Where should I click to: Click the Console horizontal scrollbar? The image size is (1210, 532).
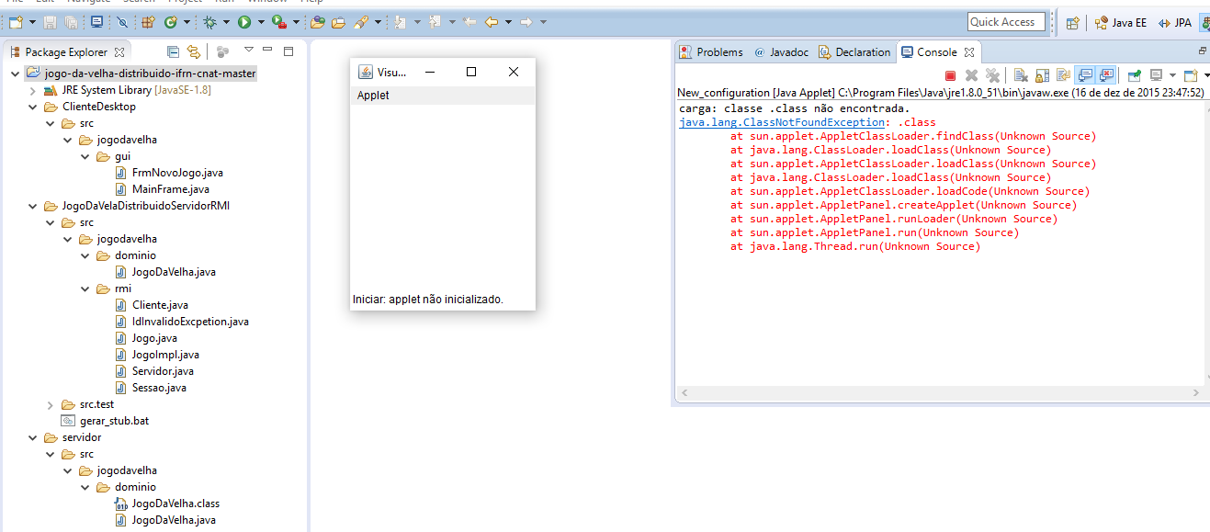(x=942, y=393)
